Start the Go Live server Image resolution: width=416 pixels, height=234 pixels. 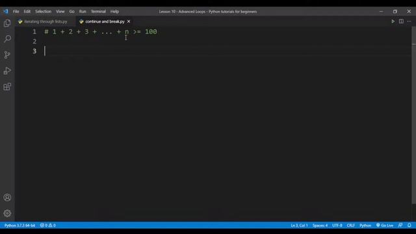(x=385, y=226)
